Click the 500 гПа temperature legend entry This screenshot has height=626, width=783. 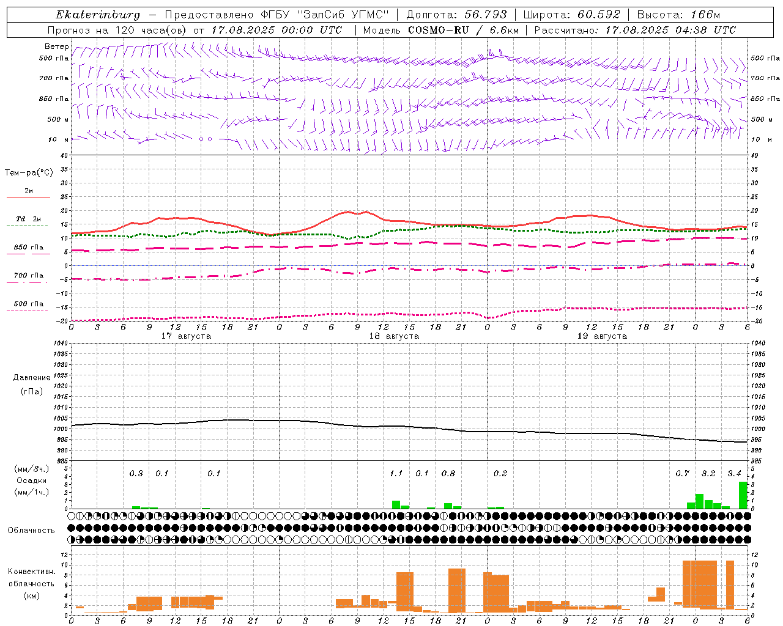click(x=28, y=304)
